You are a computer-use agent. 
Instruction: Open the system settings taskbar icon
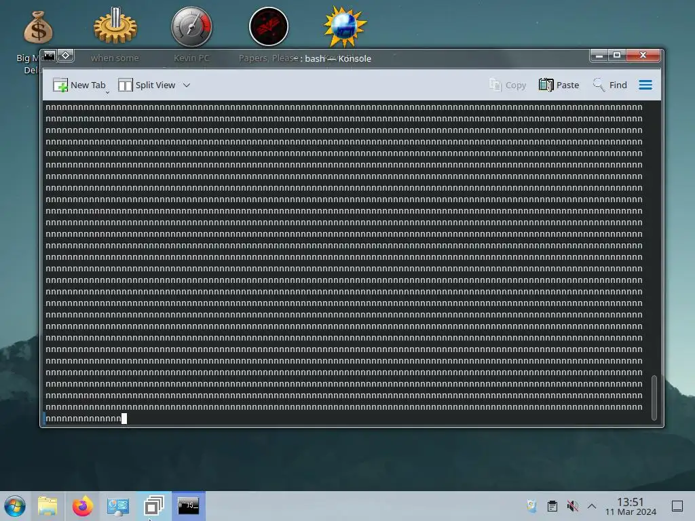point(118,506)
